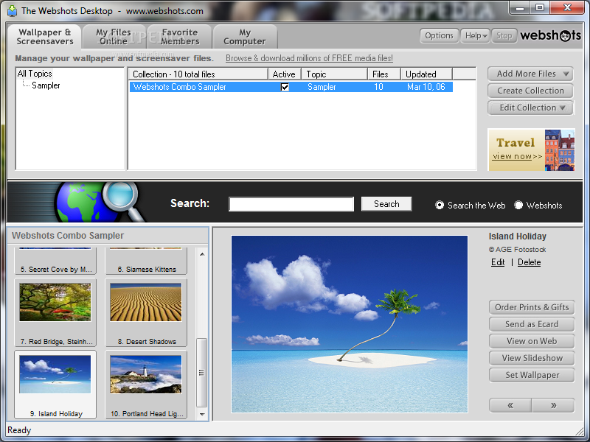Click Order Prints & Gifts button
The height and width of the screenshot is (442, 590).
532,307
